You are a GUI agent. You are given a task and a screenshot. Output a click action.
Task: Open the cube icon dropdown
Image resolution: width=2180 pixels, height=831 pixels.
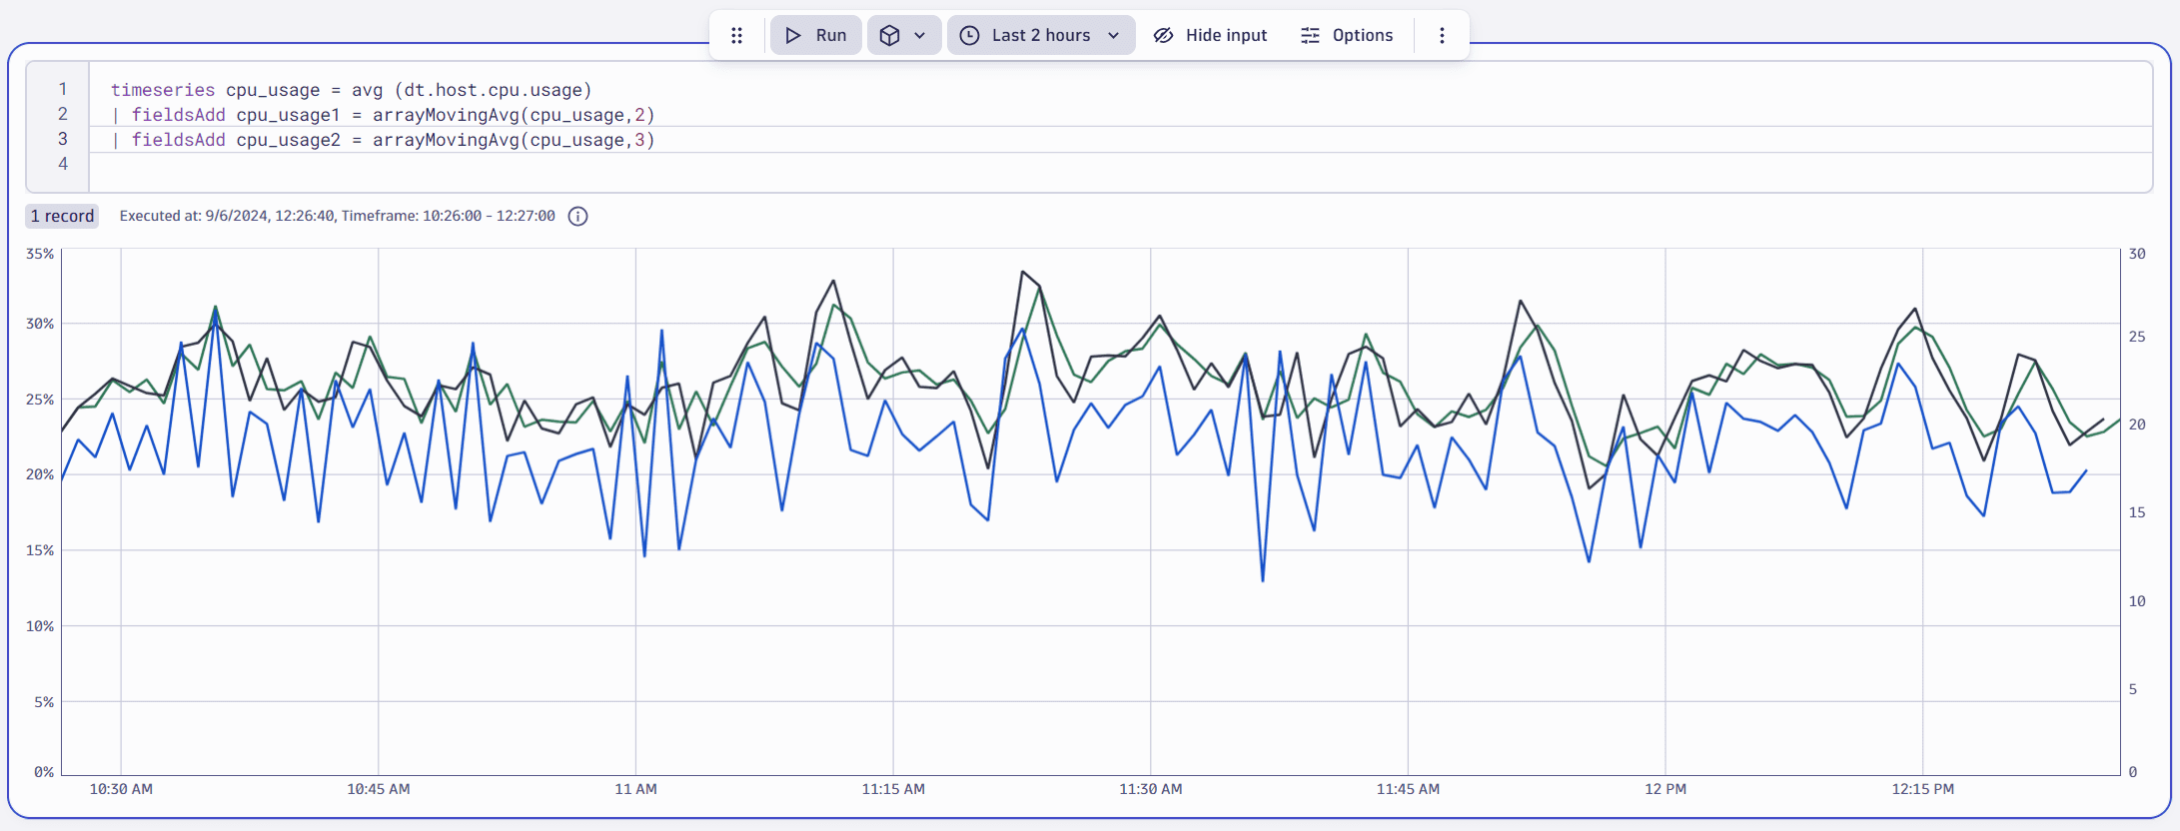coord(903,35)
